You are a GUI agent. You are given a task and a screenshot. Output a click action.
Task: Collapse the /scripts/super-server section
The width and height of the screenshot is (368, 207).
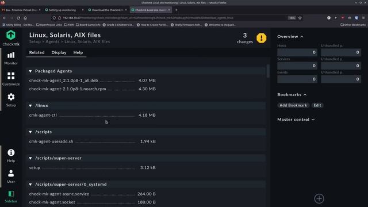(30, 158)
